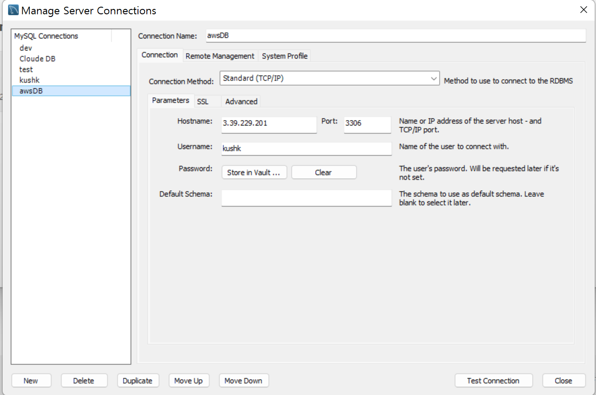Open the Connection Method dropdown

pyautogui.click(x=329, y=79)
